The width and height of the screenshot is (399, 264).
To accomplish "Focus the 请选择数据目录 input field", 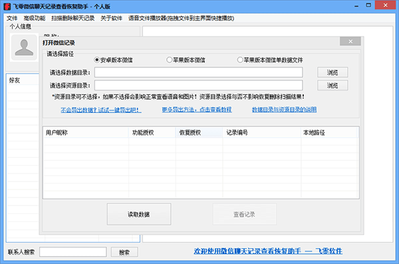I will (198, 72).
